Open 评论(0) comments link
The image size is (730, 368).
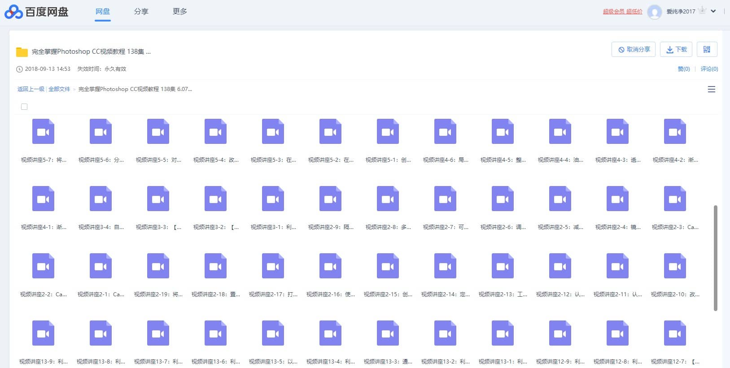pos(709,69)
